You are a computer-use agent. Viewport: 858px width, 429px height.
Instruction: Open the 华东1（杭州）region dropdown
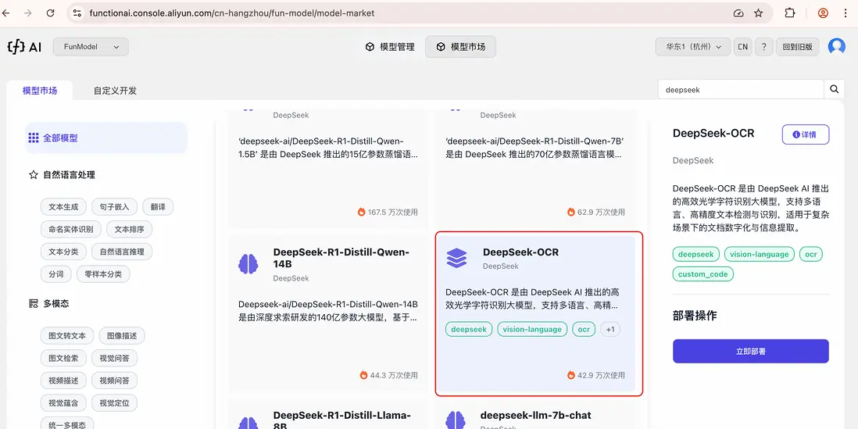pos(693,47)
